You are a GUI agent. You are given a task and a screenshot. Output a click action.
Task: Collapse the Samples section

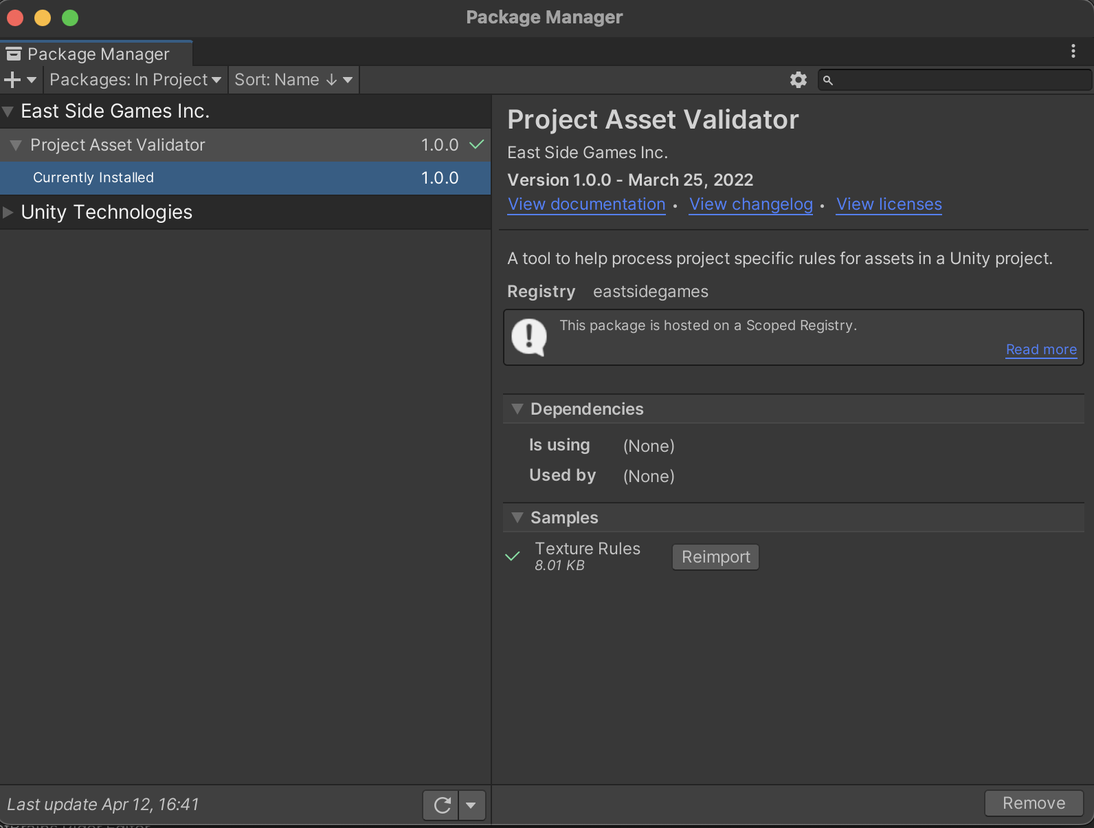point(517,517)
